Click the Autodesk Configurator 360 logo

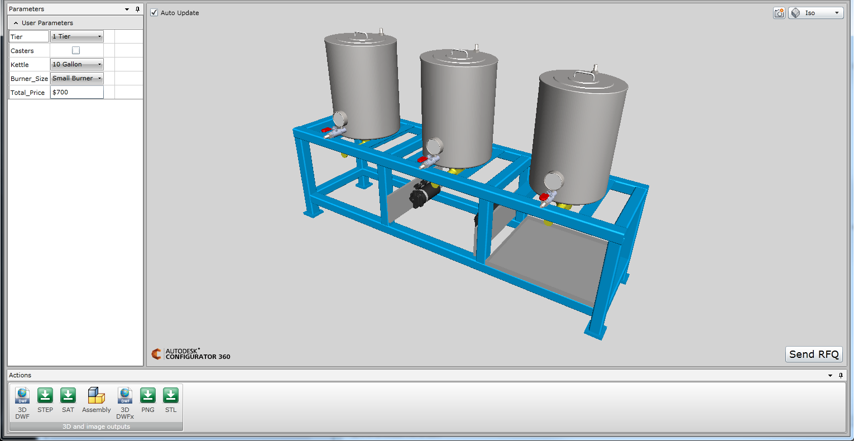(191, 354)
